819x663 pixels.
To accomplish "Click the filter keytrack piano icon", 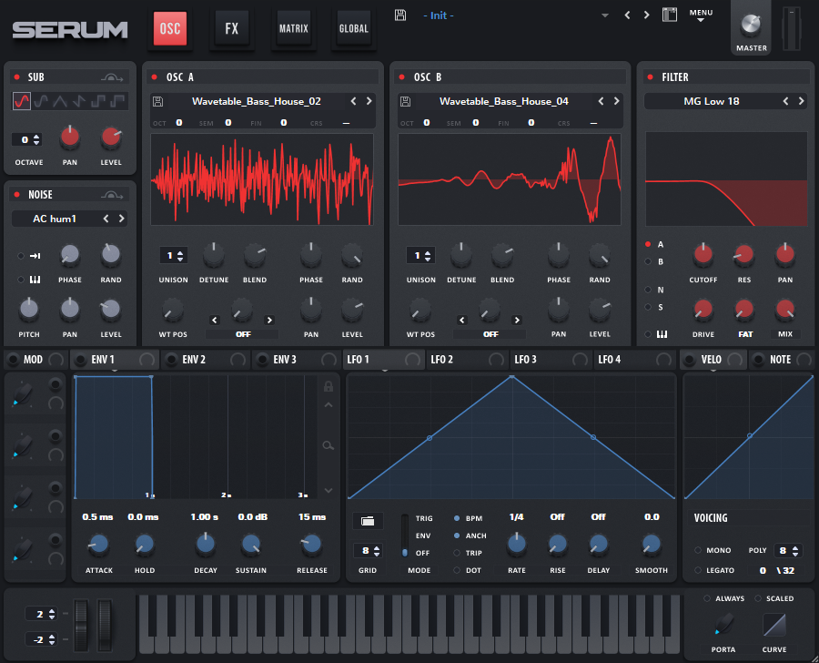I will (662, 334).
